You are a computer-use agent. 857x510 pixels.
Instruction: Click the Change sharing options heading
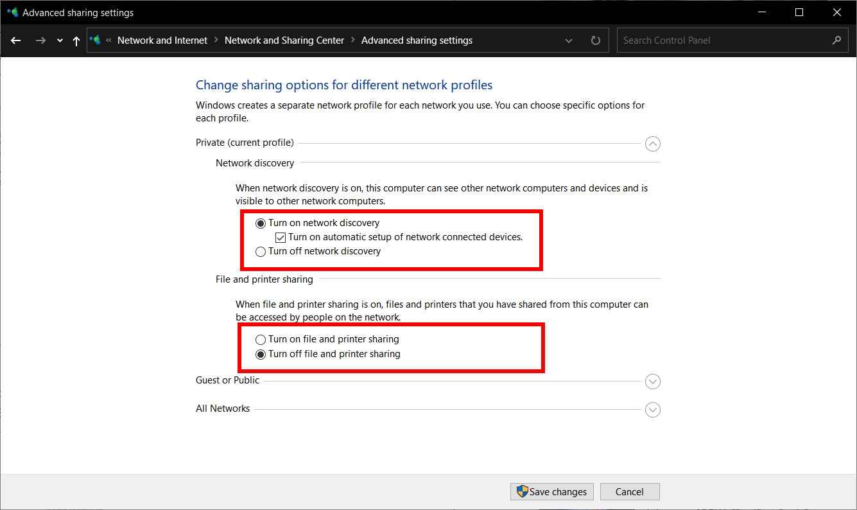[344, 85]
